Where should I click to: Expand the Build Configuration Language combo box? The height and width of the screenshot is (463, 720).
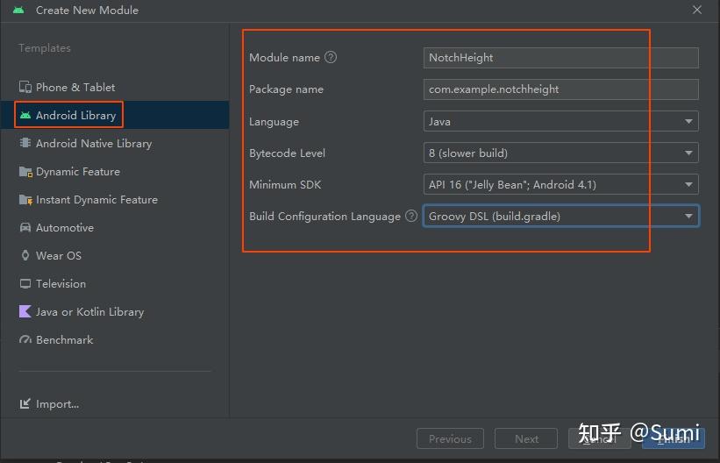561,216
